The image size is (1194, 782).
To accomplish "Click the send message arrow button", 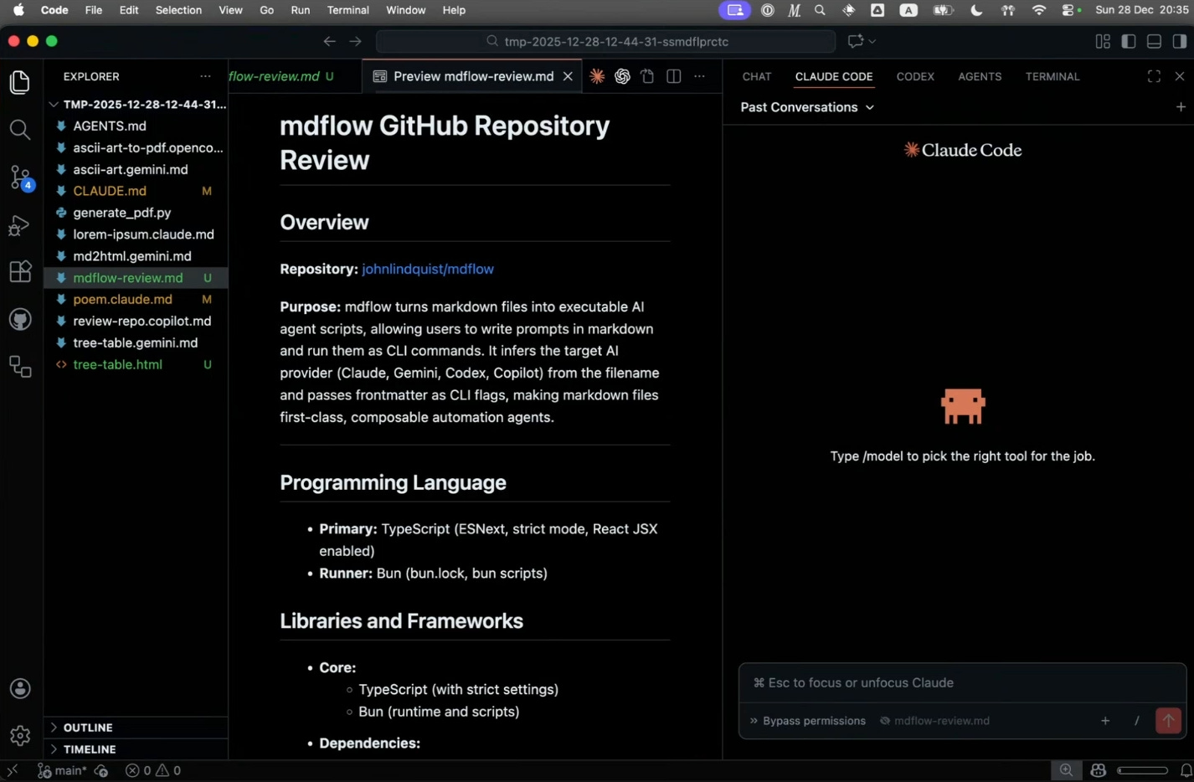I will point(1168,721).
